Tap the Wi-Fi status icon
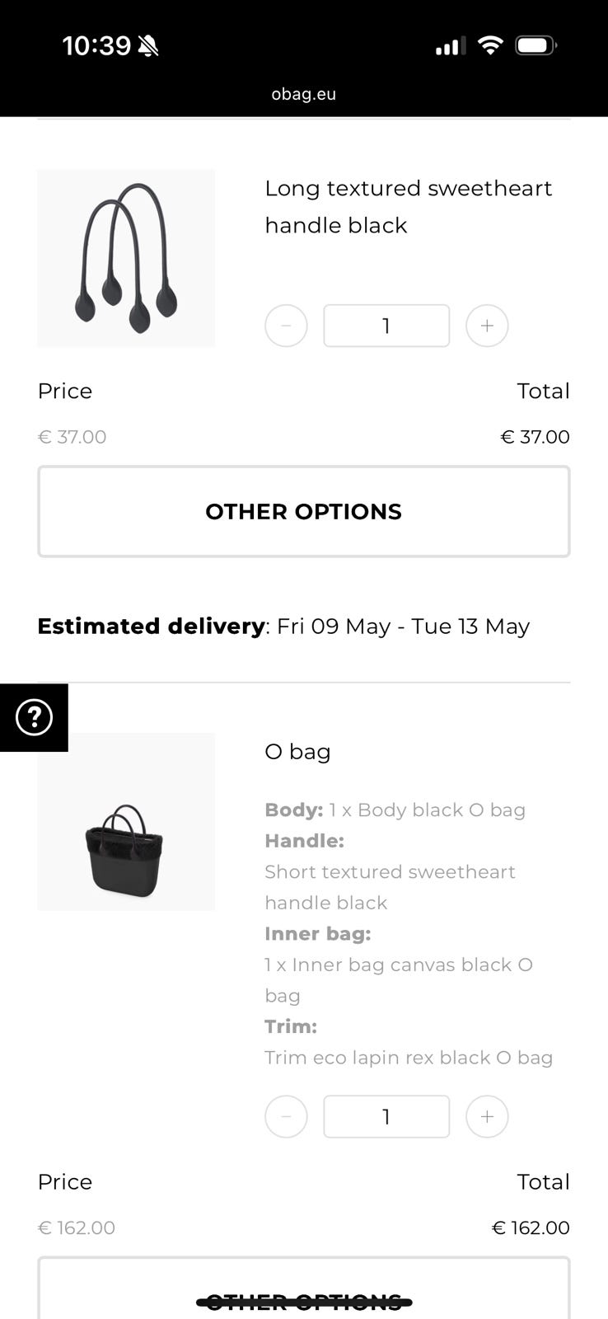The height and width of the screenshot is (1319, 608). (490, 45)
